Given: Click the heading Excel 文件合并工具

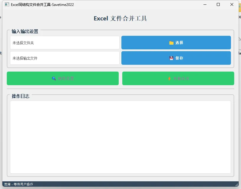Looking at the screenshot, I should click(120, 18).
